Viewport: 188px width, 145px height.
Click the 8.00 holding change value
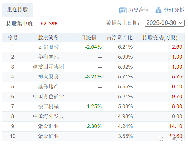(x=177, y=106)
